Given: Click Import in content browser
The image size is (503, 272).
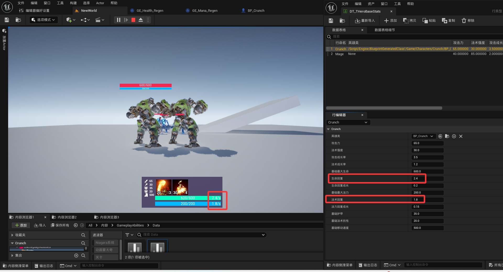Looking at the screenshot, I should (40, 225).
